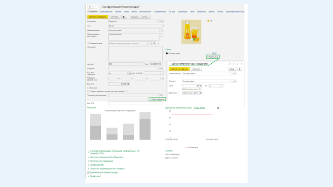
Task: Open the calendar picker for Действует с date
Action: click(201, 93)
